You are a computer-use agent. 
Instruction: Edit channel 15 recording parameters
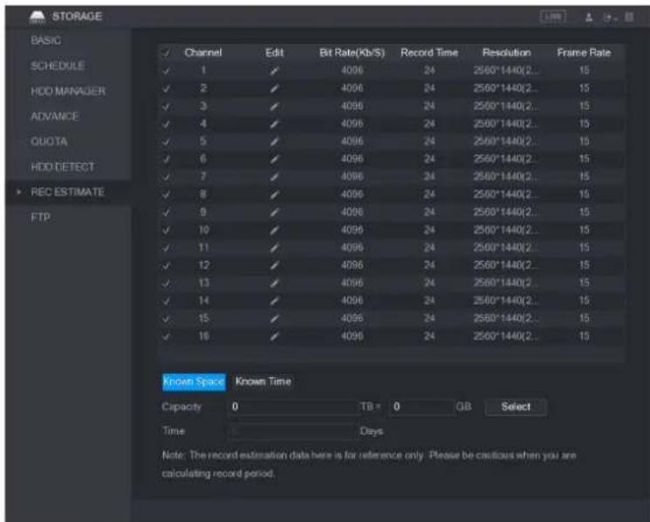(274, 319)
